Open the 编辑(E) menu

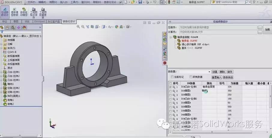[x=42, y=2]
